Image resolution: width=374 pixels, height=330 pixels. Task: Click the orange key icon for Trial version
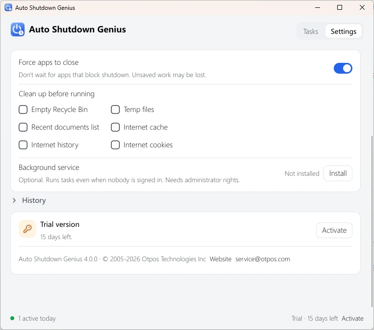27,229
